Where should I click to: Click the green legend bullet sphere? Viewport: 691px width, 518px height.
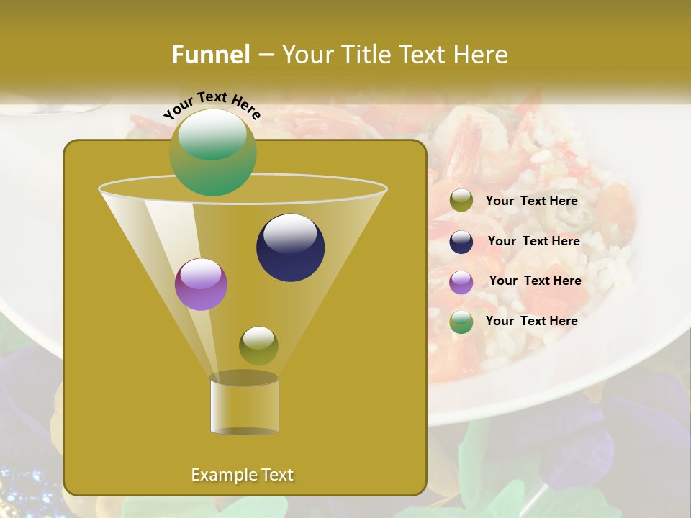coord(461,322)
